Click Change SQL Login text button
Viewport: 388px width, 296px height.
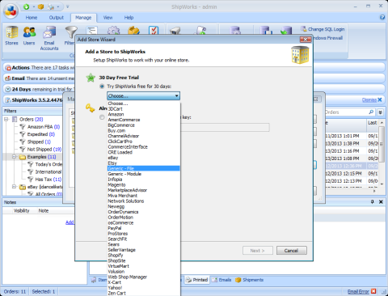(326, 29)
